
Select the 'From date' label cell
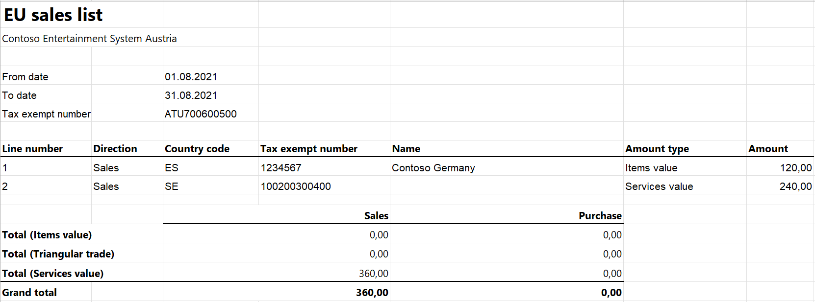[x=25, y=77]
